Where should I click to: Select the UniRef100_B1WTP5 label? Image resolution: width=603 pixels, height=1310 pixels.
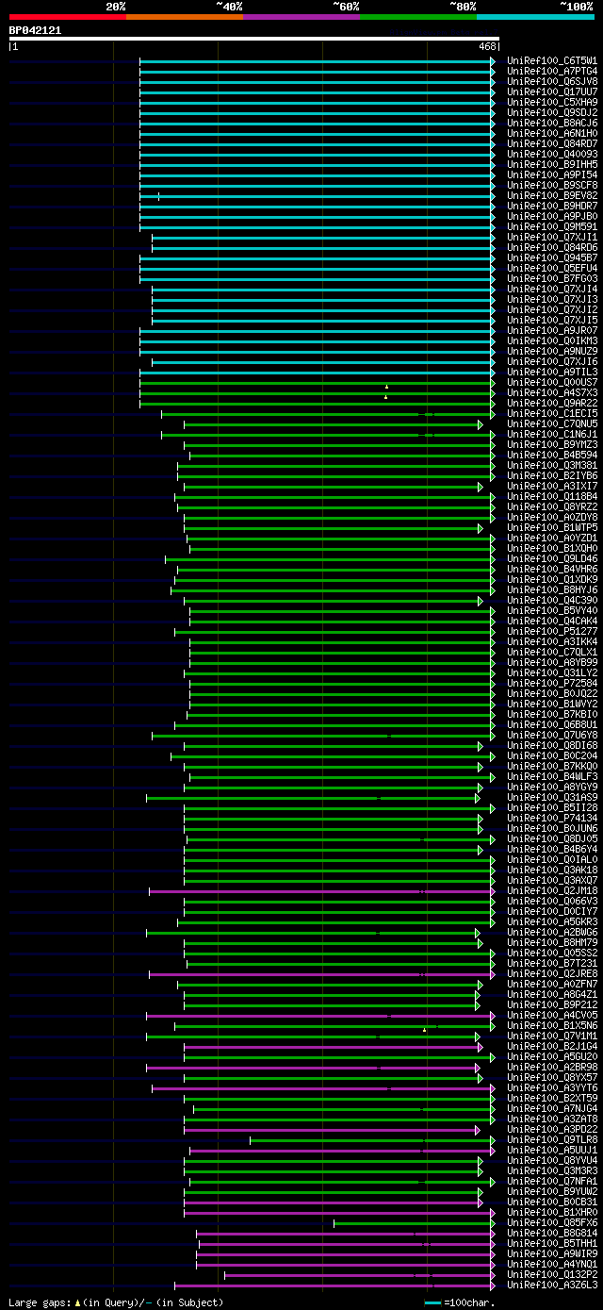[552, 527]
